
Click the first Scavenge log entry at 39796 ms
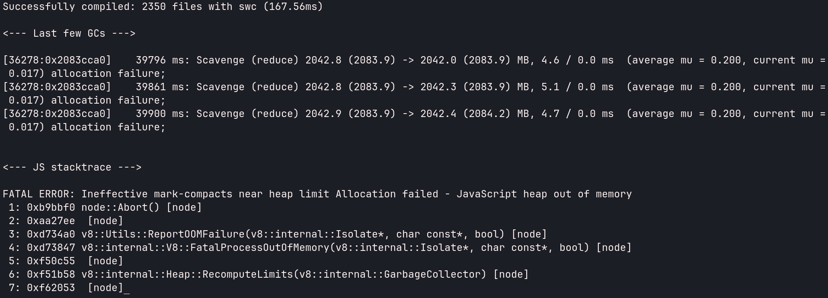pos(415,67)
